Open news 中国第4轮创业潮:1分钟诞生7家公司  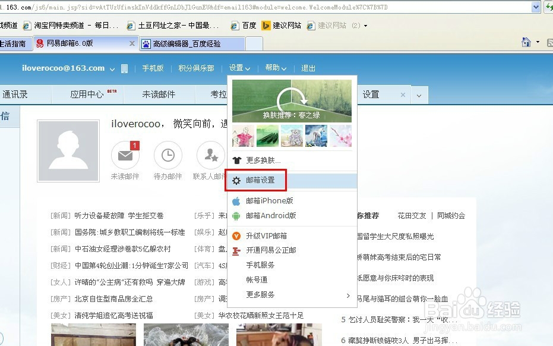point(131,266)
